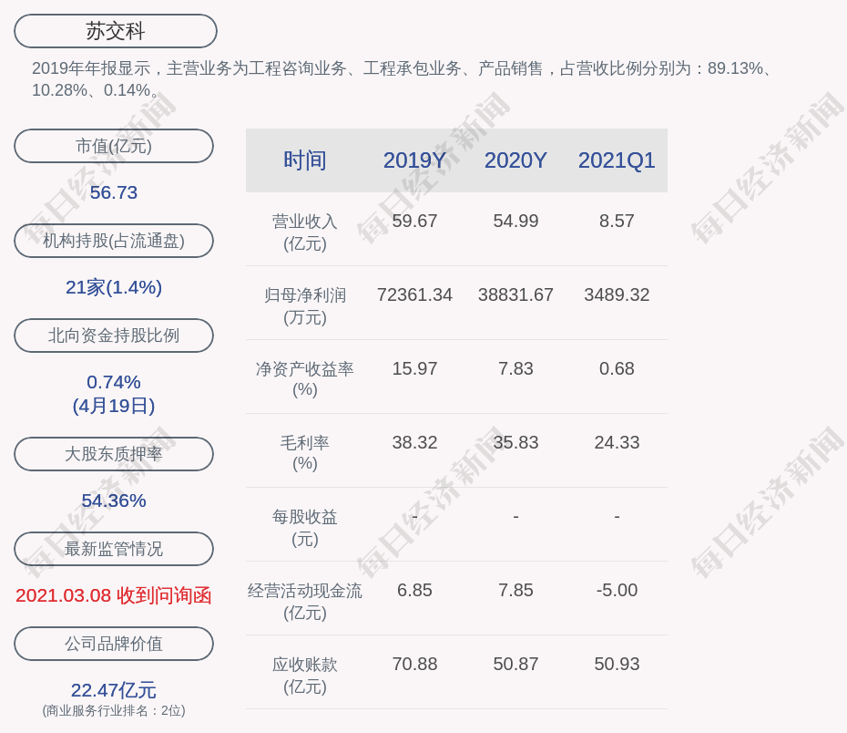Click the 经营活动现金流(亿元) row label

pyautogui.click(x=305, y=601)
